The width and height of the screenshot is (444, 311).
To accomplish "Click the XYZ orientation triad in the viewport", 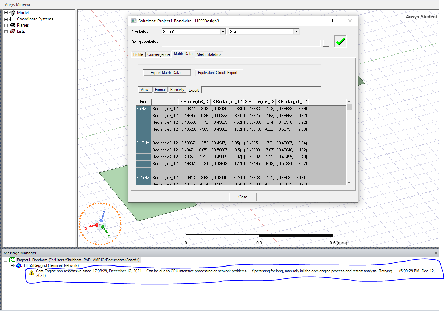I will (100, 224).
